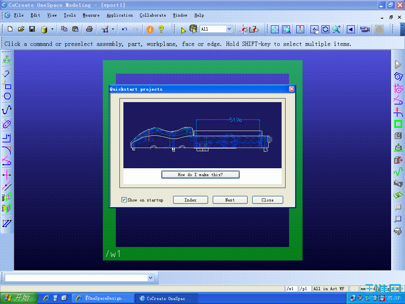Click the gray play triangle in right toolbar
The height and width of the screenshot is (304, 405).
point(398,65)
